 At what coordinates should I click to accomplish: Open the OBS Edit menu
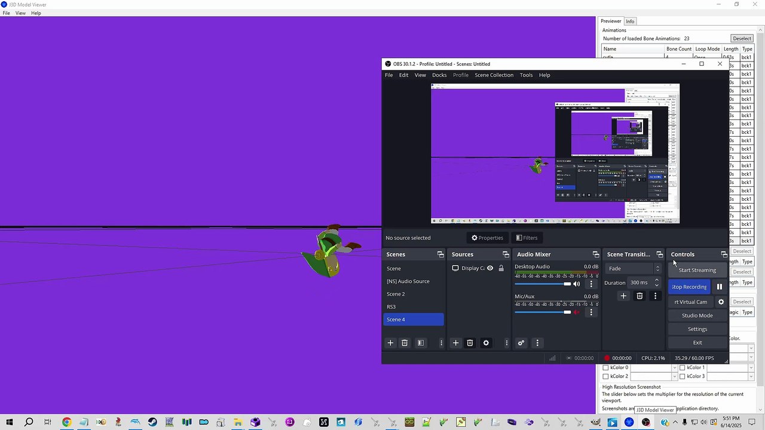point(404,75)
